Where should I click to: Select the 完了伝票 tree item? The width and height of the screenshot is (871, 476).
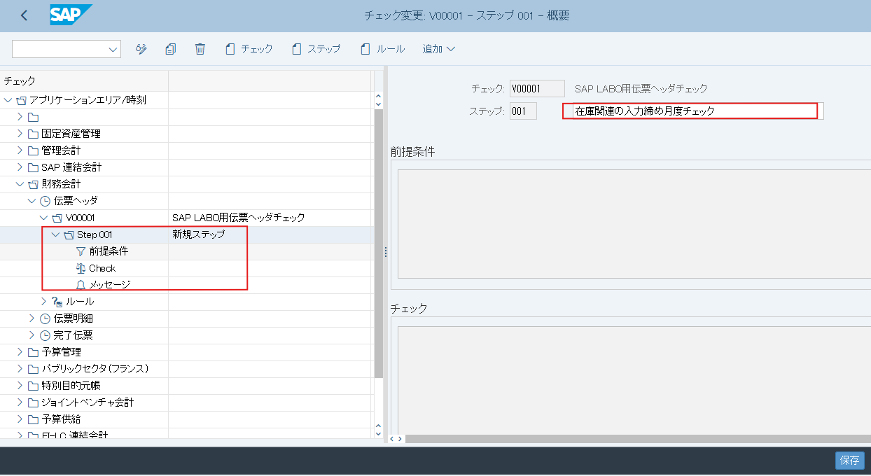(73, 335)
